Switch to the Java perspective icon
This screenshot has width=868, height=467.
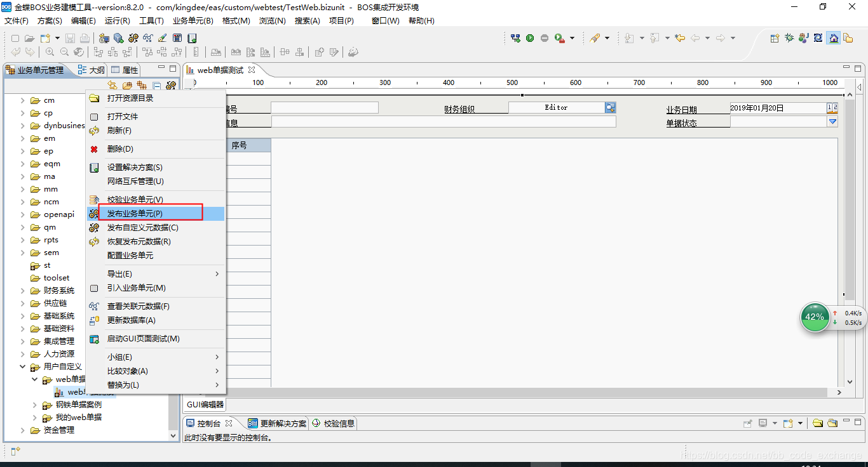click(804, 38)
